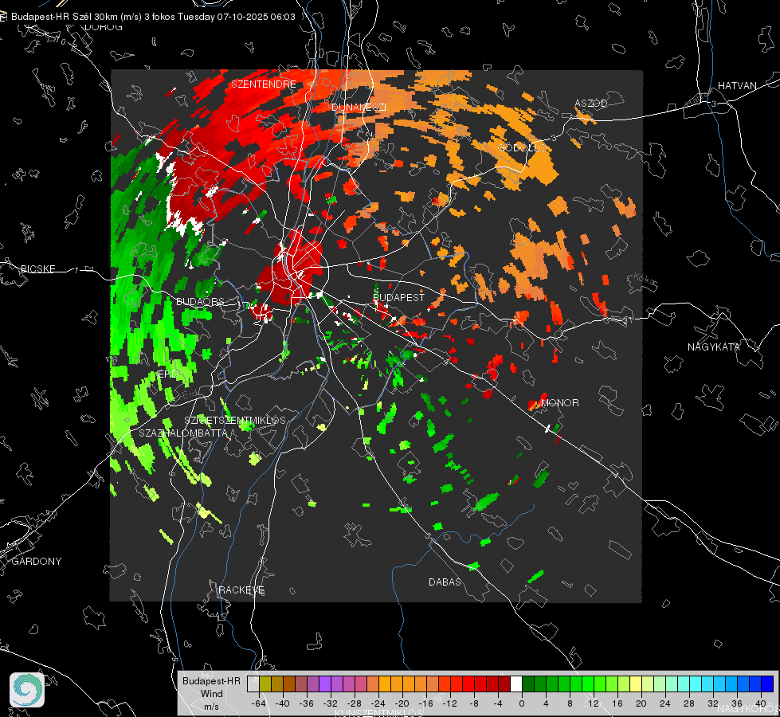Click the '40' legend scale value
This screenshot has height=717, width=780.
click(x=761, y=703)
